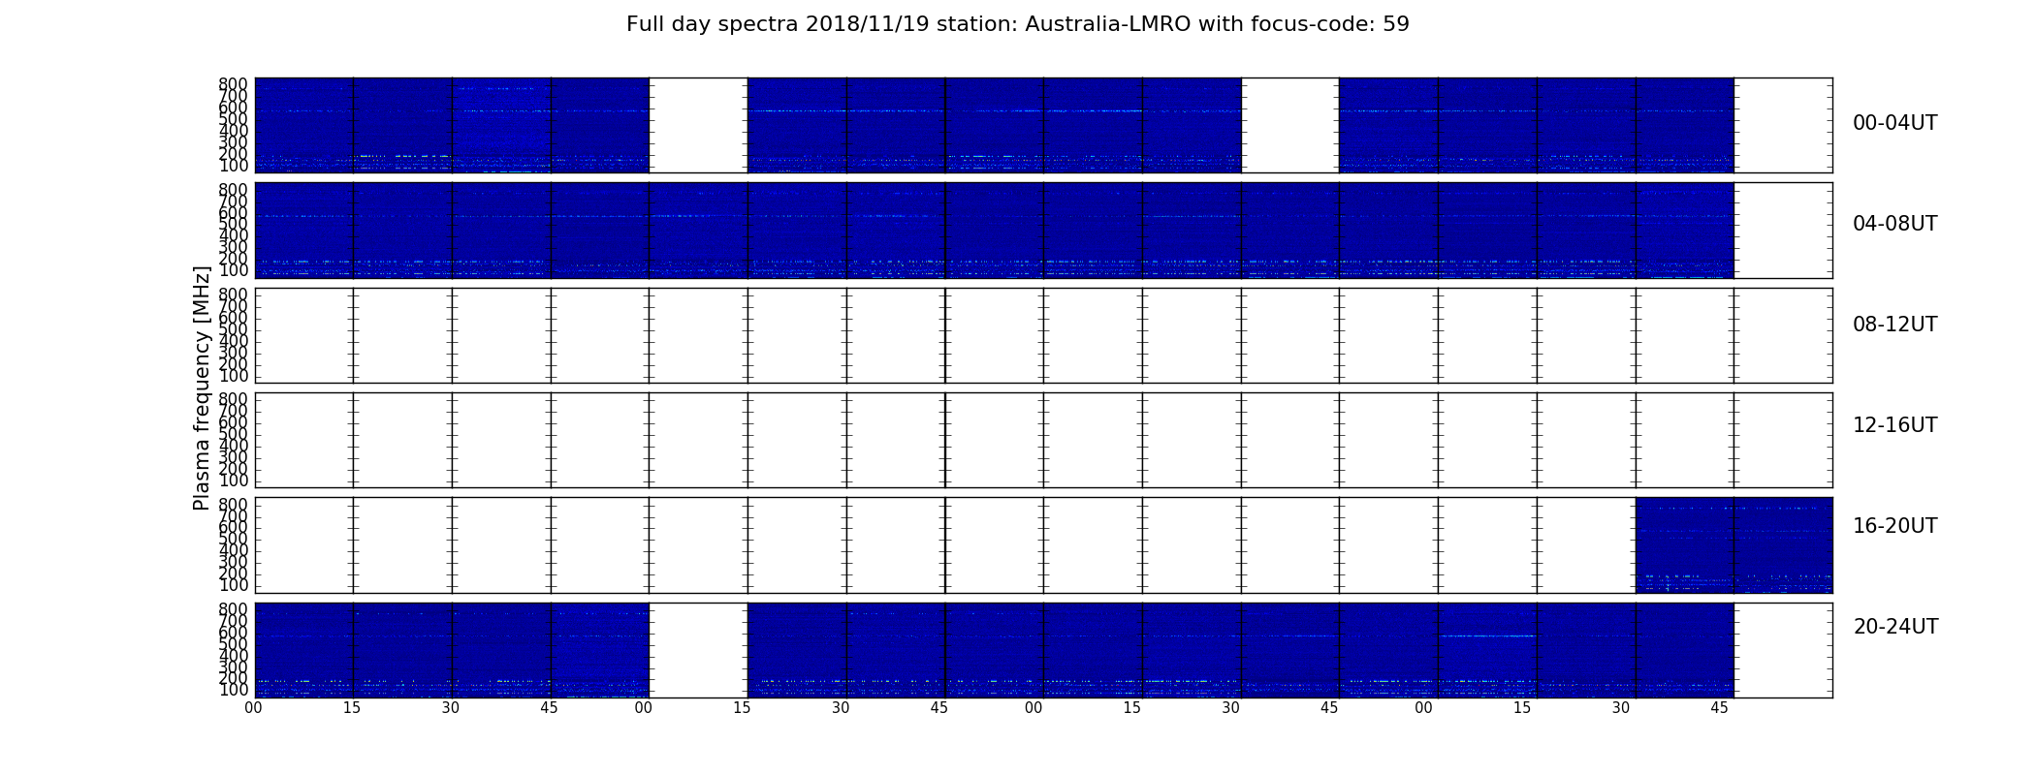This screenshot has height=775, width=2036.
Task: Click the 400 tick label of the 20-24UT panel
Action: tap(234, 656)
